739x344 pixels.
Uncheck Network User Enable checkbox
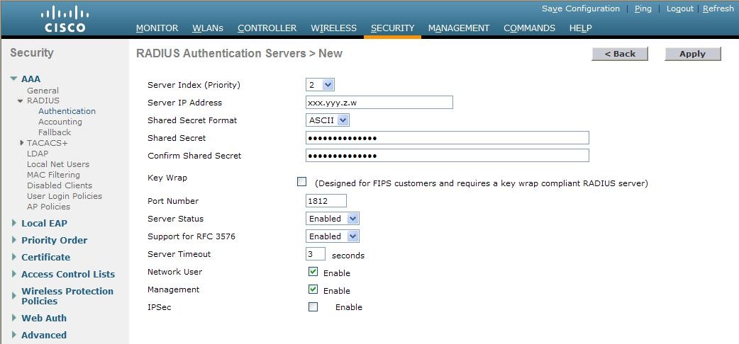(x=313, y=272)
